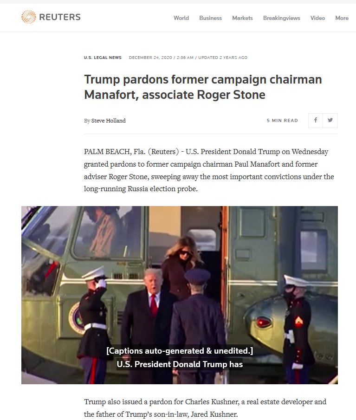Screen dimensions: 356x420
Task: Click the REUTERS wordmark text
Action: coord(60,17)
